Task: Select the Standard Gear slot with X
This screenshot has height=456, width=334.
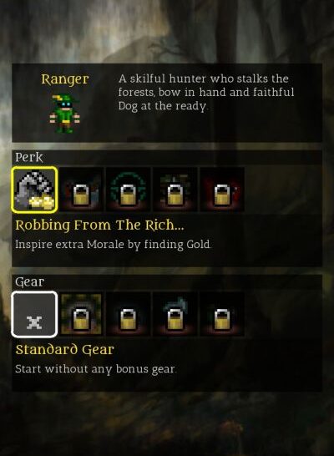Action: click(x=34, y=314)
